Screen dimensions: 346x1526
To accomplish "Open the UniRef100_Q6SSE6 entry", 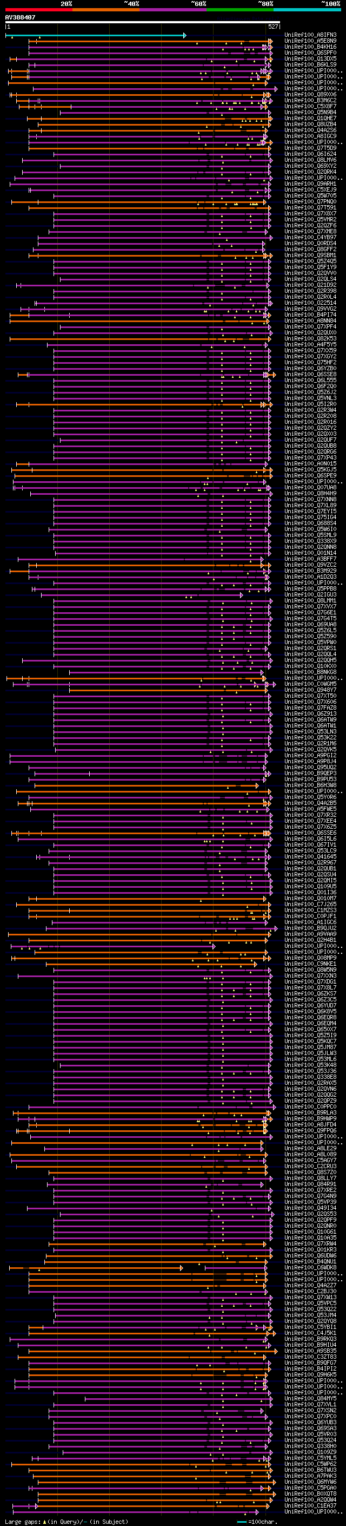I will [x=310, y=833].
